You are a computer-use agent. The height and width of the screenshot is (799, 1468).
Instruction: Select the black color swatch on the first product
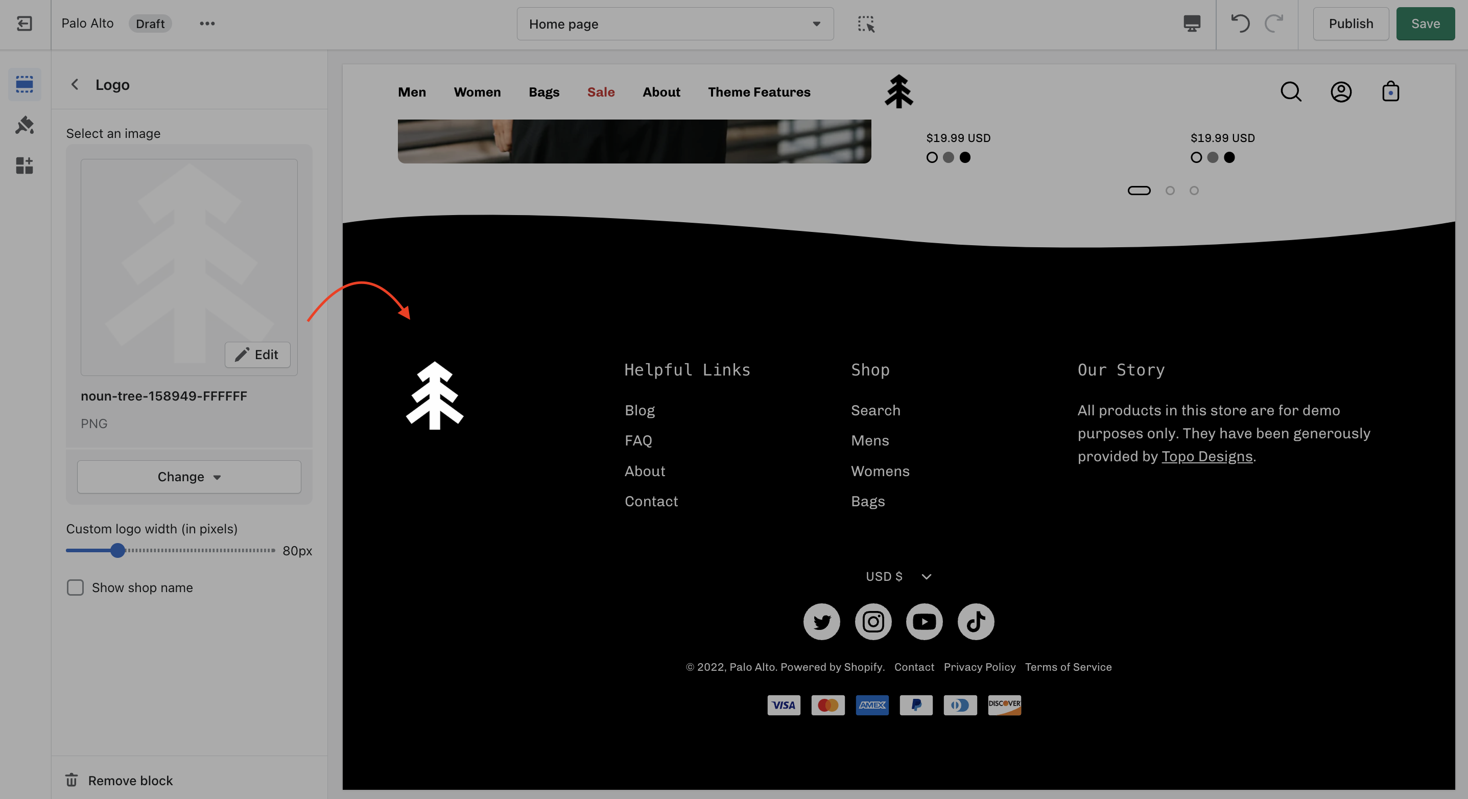(965, 157)
